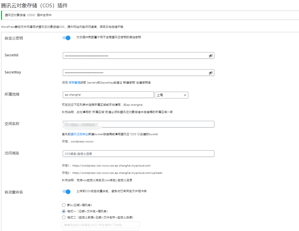Disable the 自定义密钥 toggle switch
The image size is (299, 231).
pos(66,38)
